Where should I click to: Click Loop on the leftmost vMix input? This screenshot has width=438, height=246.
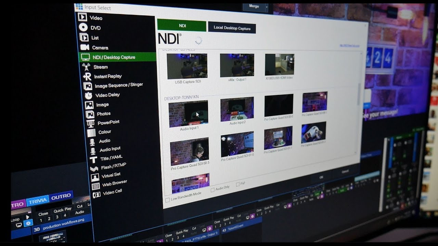pyautogui.click(x=15, y=220)
